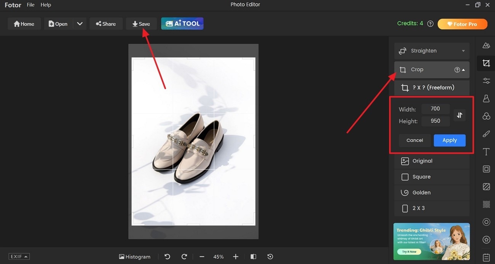
Task: Click the blue Apply button
Action: [449, 140]
